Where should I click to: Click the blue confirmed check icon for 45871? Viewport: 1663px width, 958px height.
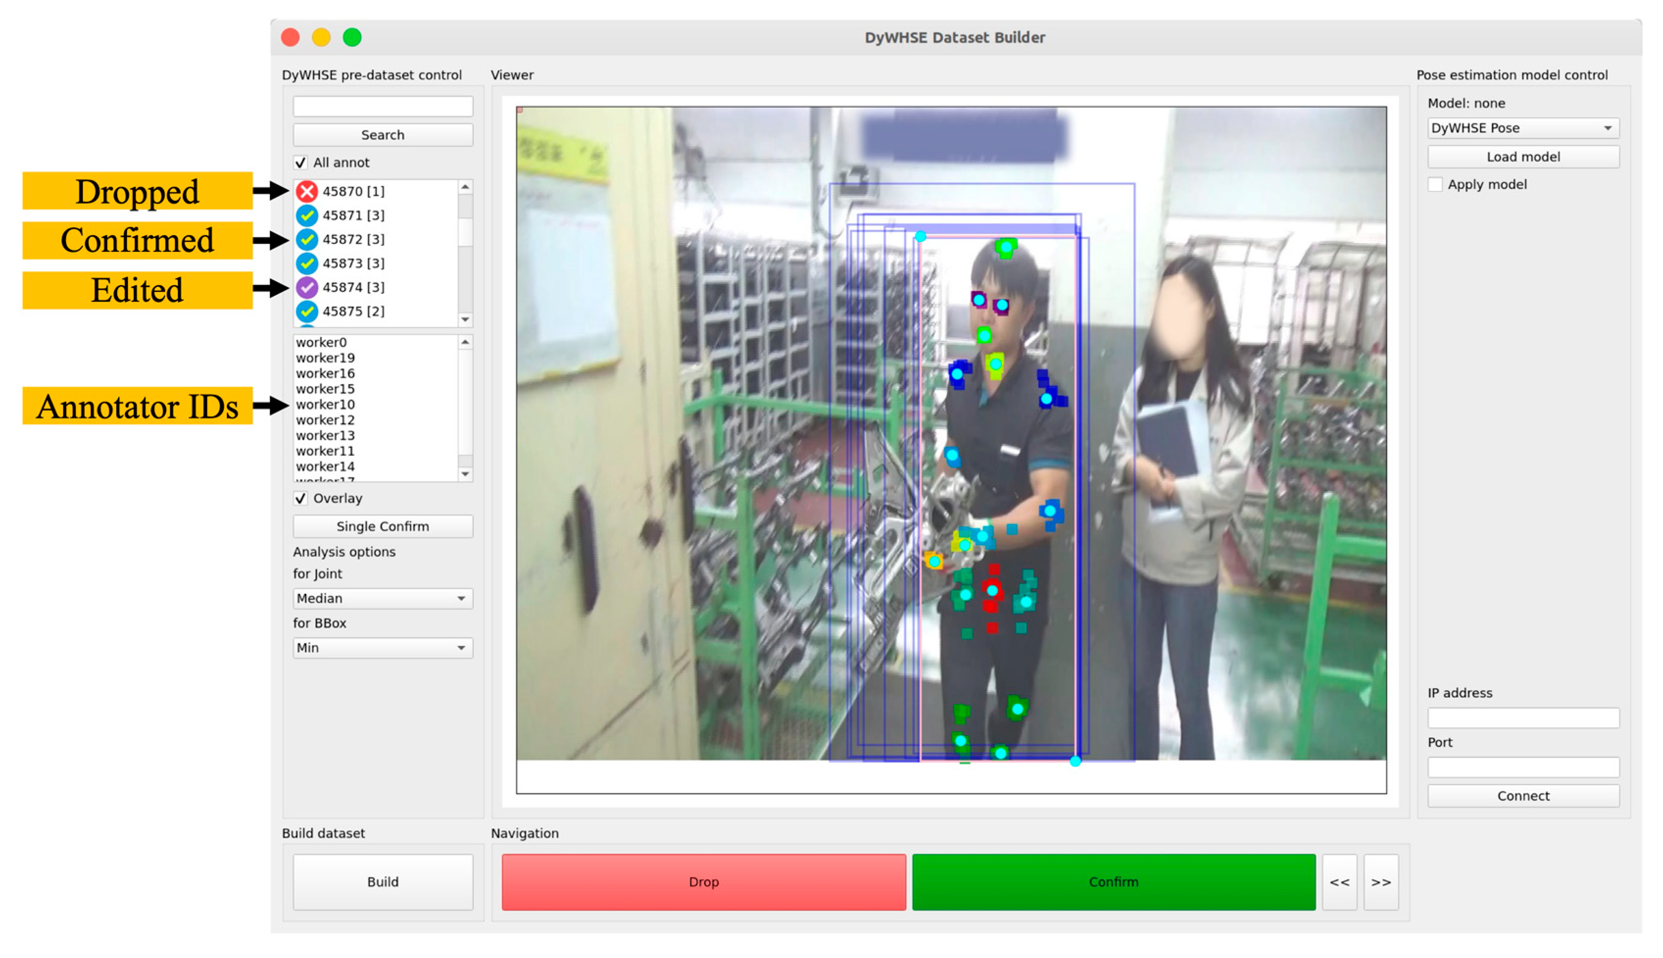307,215
